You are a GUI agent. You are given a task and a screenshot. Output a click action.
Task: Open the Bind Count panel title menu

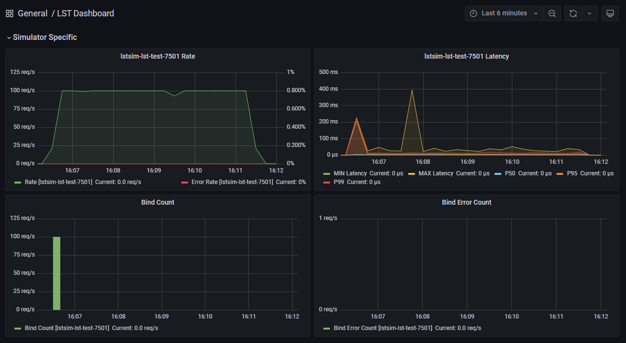157,202
